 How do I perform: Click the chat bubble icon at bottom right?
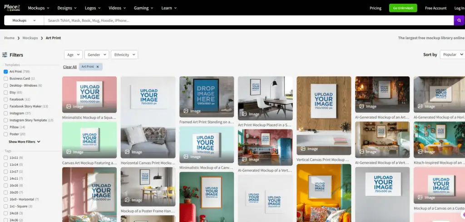pyautogui.click(x=462, y=214)
